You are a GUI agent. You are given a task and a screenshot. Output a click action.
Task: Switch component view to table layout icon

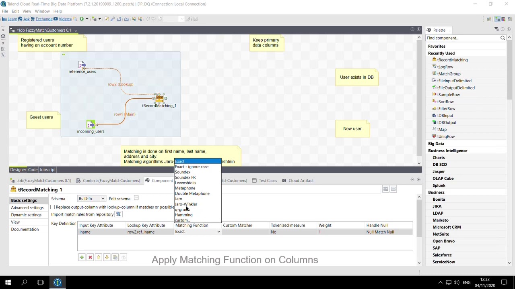click(385, 189)
